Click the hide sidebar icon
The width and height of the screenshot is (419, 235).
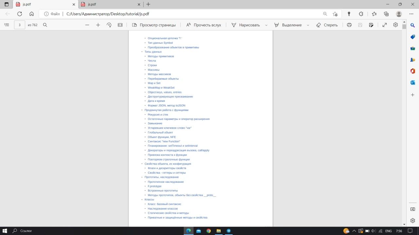pos(413,209)
